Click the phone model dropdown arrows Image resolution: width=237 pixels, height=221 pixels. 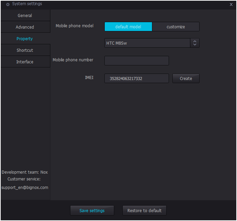(195, 43)
